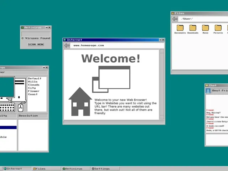Go back using the Internet window arrow
Viewport: 228px width, 171px height.
pos(67,46)
